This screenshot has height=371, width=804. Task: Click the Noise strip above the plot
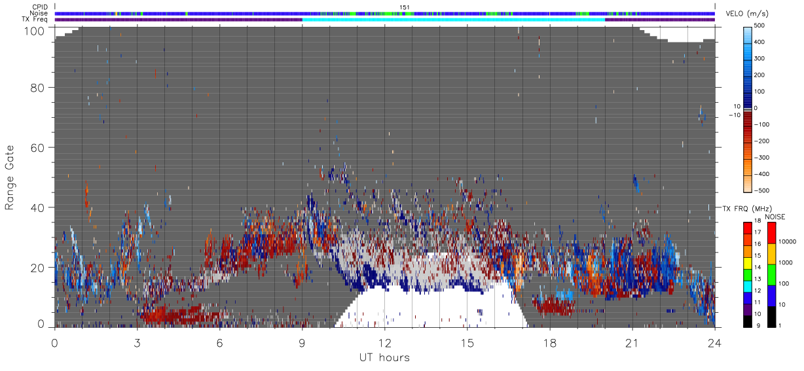coord(385,13)
